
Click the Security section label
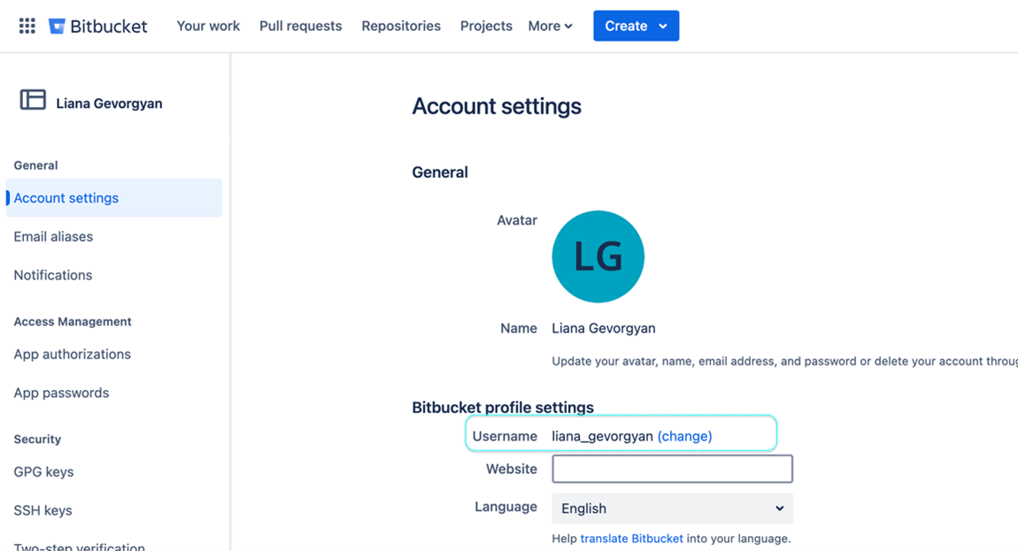pos(38,440)
